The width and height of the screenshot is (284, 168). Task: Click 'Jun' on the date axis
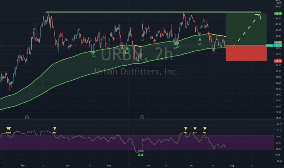tap(148, 166)
